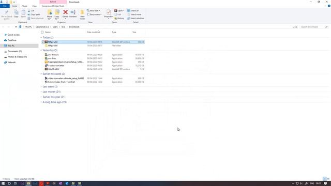Click the History icon in Open group
The height and width of the screenshot is (186, 331).
[119, 19]
